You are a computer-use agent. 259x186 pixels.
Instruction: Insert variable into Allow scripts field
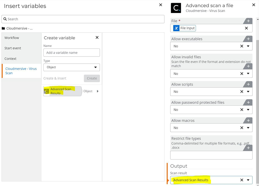(248, 84)
